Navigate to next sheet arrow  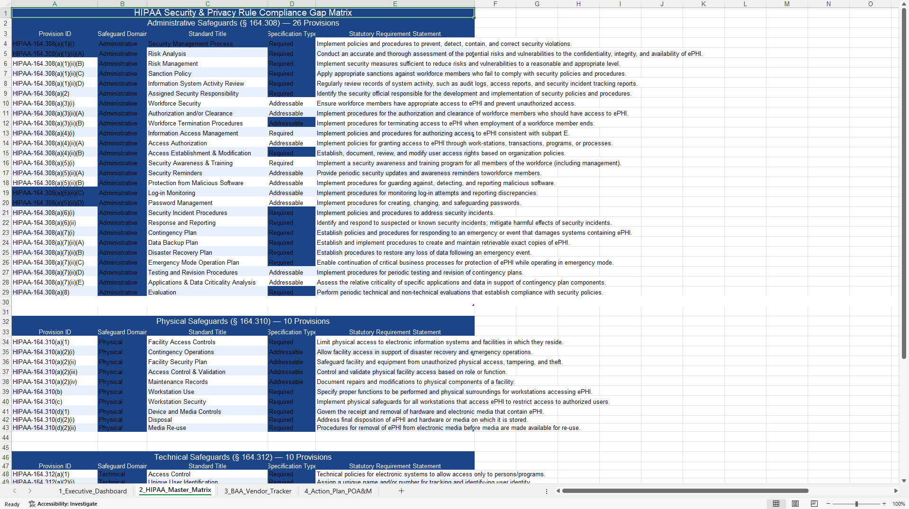pos(30,491)
